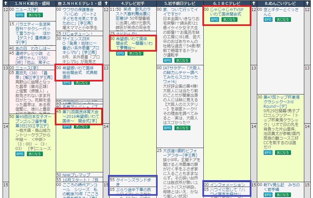Open 家、ついて行ってイイですか? link
This screenshot has width=313, height=198.
coord(180,12)
